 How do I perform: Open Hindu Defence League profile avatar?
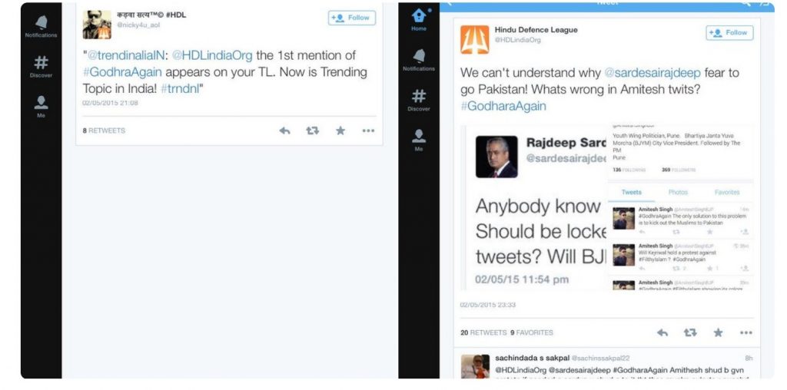click(475, 40)
